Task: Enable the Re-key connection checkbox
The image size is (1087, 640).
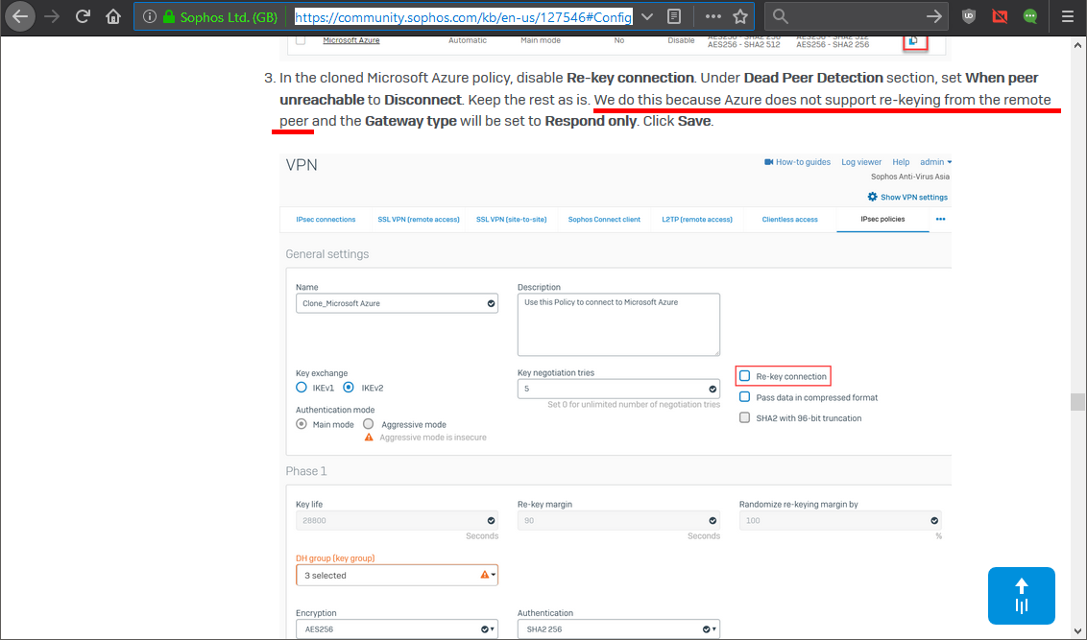Action: point(745,376)
